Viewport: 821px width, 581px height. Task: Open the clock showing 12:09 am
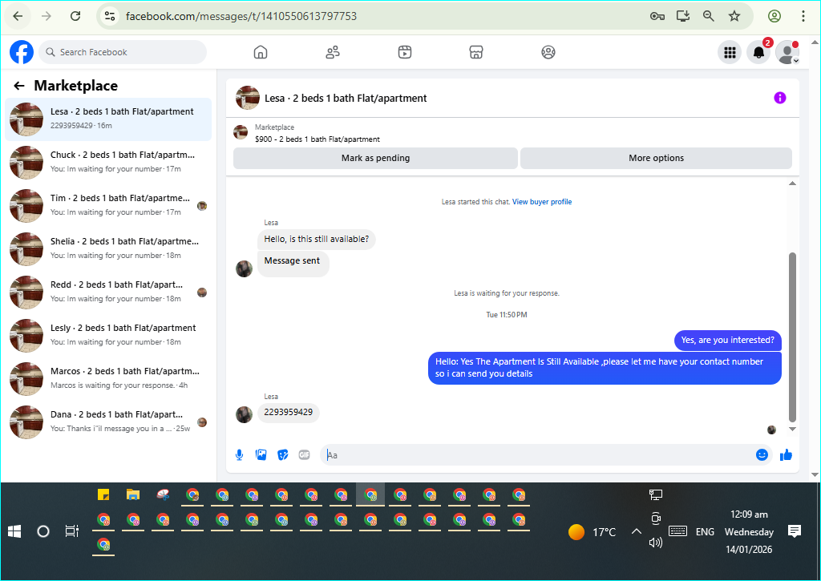tap(749, 532)
